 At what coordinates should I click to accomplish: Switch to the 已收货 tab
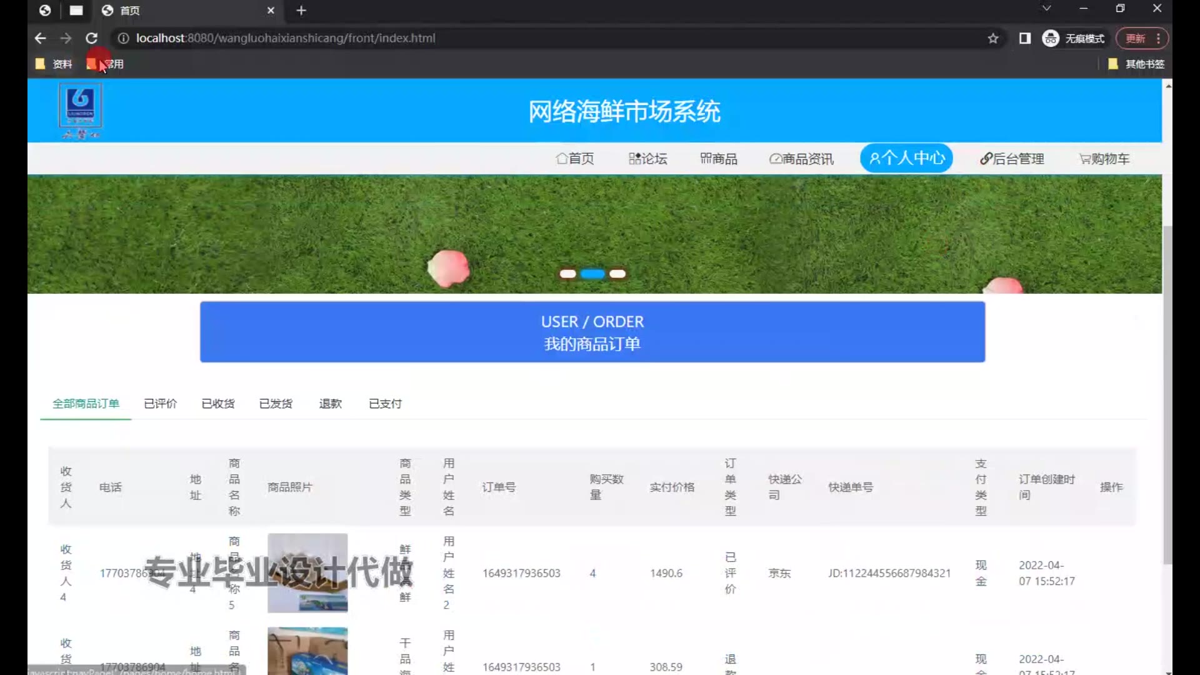[x=218, y=404]
